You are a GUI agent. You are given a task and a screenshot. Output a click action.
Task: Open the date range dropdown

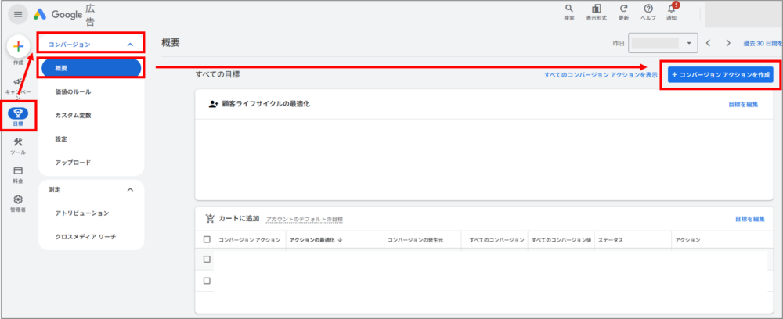pyautogui.click(x=689, y=44)
